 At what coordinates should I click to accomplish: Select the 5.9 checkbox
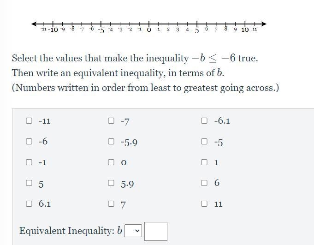click(x=111, y=183)
